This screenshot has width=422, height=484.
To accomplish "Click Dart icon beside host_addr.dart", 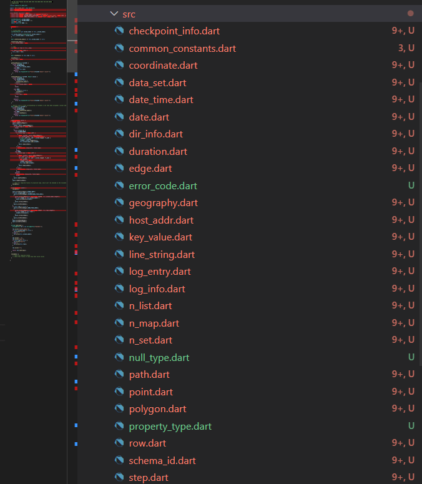I will pos(119,219).
